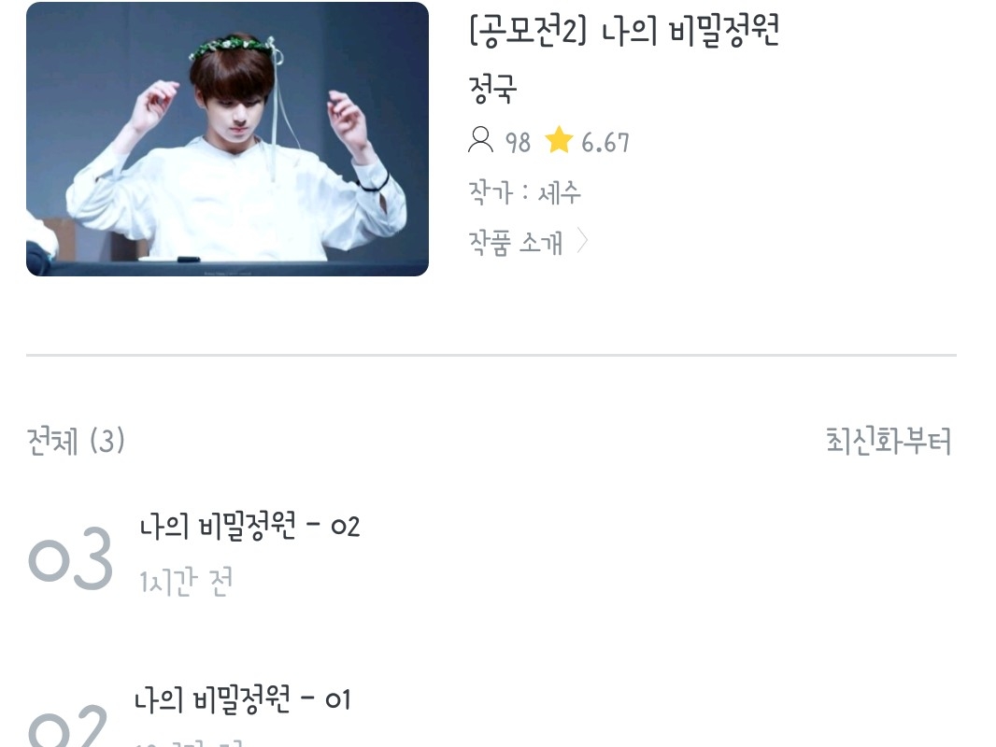
Task: Click the flower crown in cover photo
Action: pos(234,47)
